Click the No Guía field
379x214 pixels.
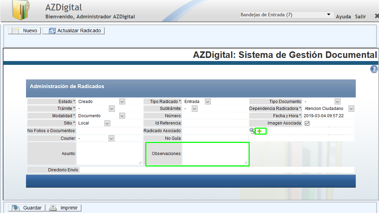[x=215, y=138]
